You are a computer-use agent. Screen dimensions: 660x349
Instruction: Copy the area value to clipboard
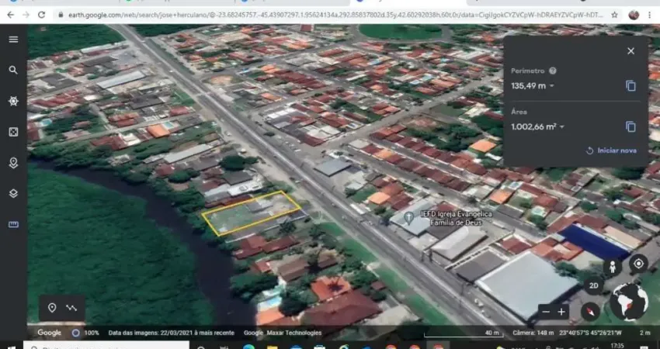[630, 126]
